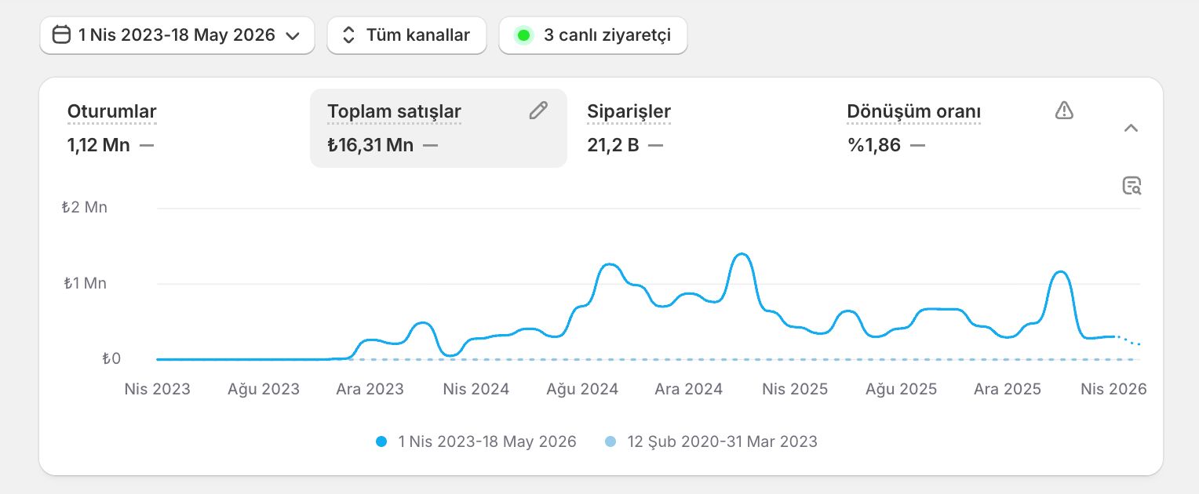Click the light blue legend color dot
This screenshot has height=494, width=1199.
[x=610, y=441]
